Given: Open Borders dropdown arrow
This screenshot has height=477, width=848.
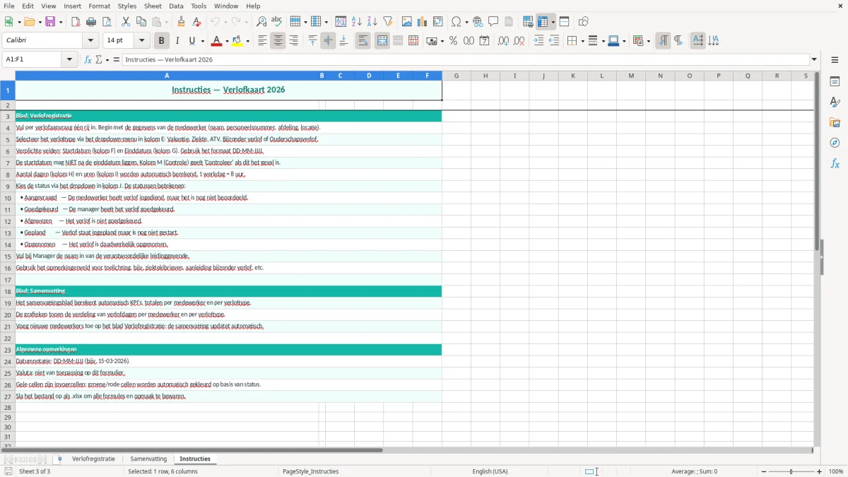Looking at the screenshot, I should coord(582,41).
